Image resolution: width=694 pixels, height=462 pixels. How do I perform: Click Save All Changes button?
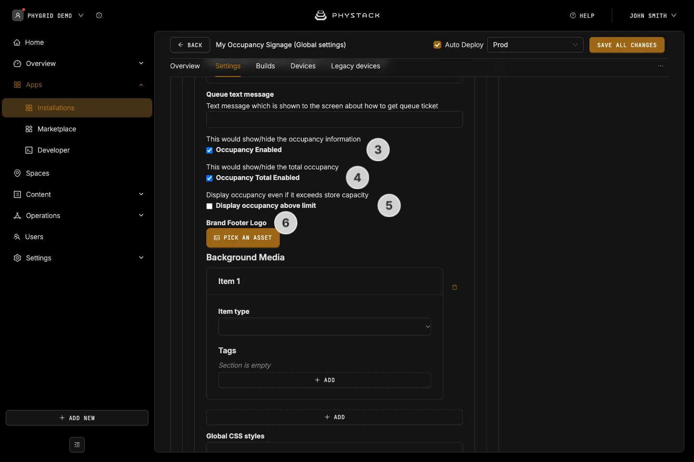627,45
